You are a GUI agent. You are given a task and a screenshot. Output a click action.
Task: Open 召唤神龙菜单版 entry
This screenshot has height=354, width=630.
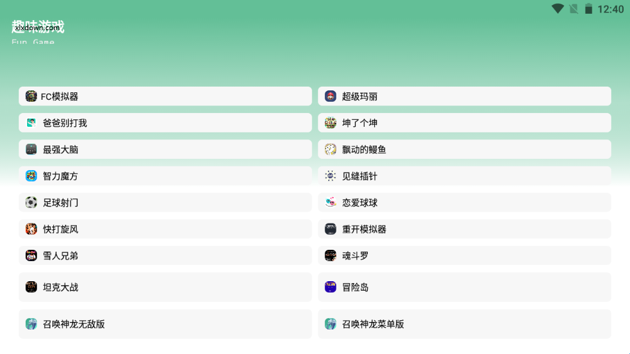[465, 324]
